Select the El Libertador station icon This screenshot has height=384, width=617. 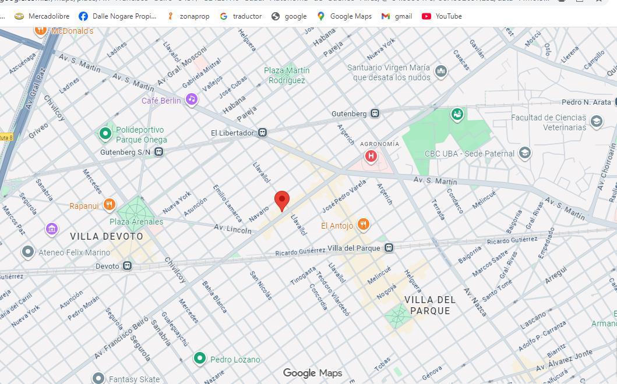tap(263, 133)
